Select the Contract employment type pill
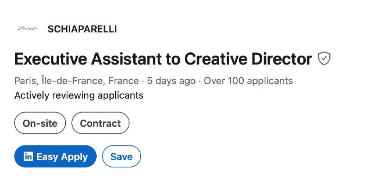This screenshot has width=370, height=182. pos(100,123)
